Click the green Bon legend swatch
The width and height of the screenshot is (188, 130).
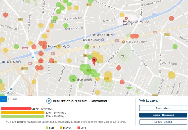coord(47,128)
